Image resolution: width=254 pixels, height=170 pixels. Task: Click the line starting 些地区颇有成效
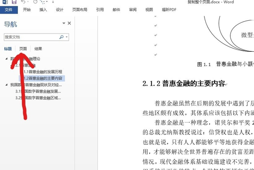click(198, 113)
